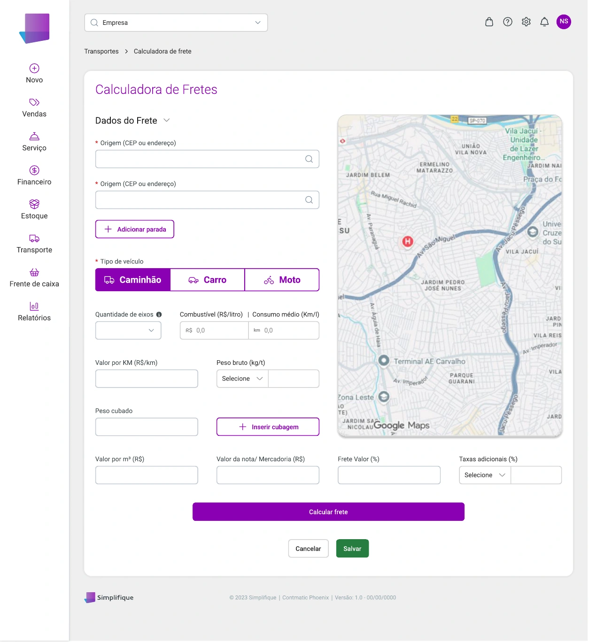The width and height of the screenshot is (589, 642).
Task: Click Valor por m³ input field
Action: coord(147,475)
